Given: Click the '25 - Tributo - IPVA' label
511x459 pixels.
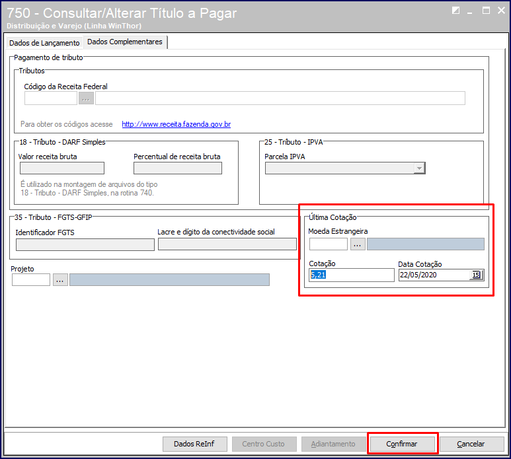Looking at the screenshot, I should (x=294, y=142).
